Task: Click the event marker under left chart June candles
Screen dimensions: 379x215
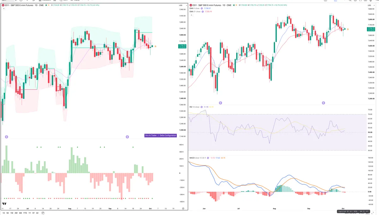Action: (7, 137)
